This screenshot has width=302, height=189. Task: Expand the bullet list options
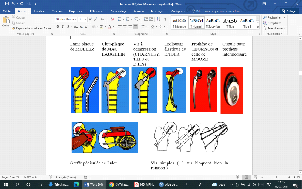(123, 19)
